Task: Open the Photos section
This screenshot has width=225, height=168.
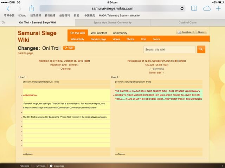Action: pos(130,39)
